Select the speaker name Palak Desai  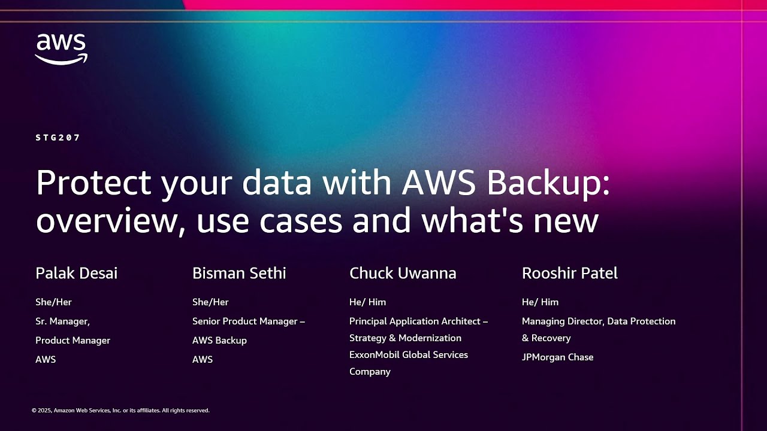pos(77,274)
